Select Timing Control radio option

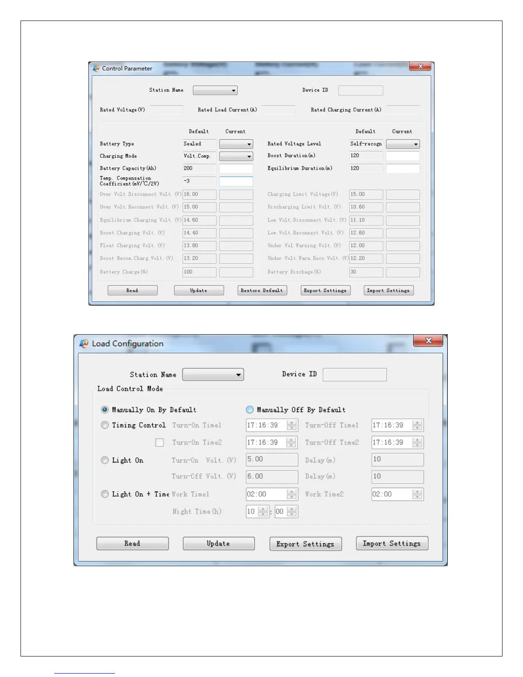pos(105,425)
